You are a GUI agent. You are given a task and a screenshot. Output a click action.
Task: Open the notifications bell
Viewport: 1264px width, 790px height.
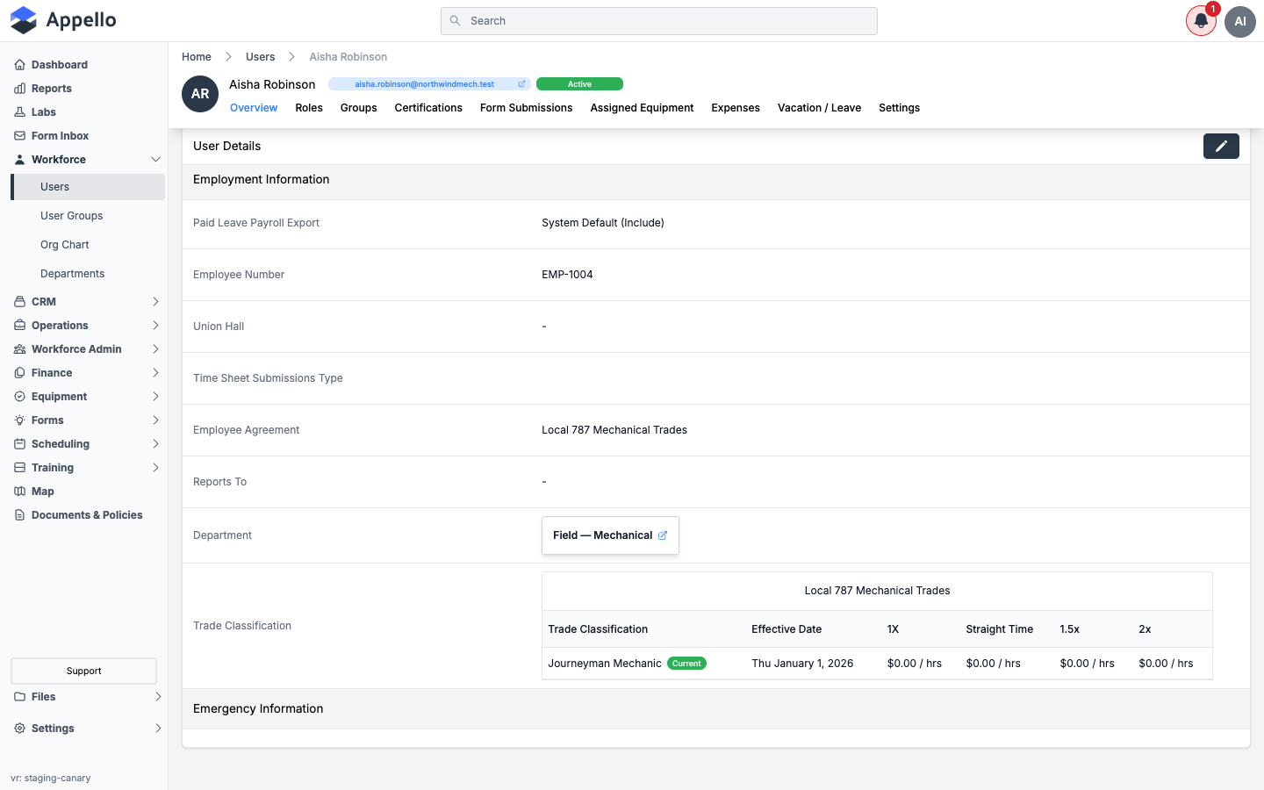1201,21
